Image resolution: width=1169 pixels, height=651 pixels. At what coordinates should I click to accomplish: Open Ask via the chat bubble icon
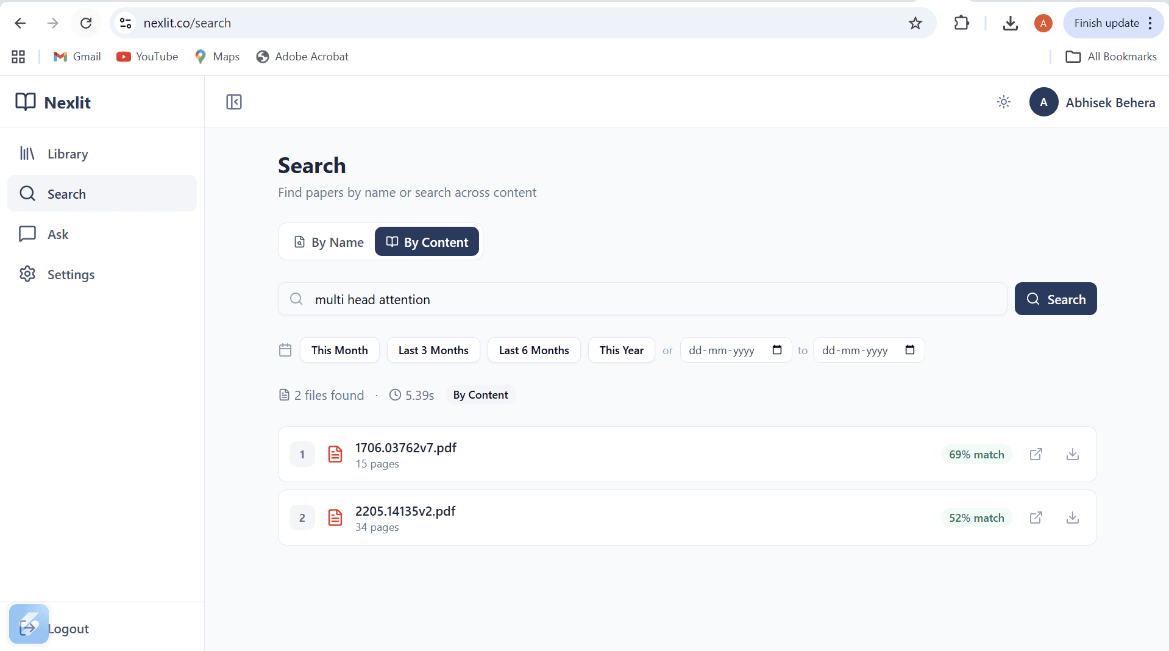pos(27,234)
